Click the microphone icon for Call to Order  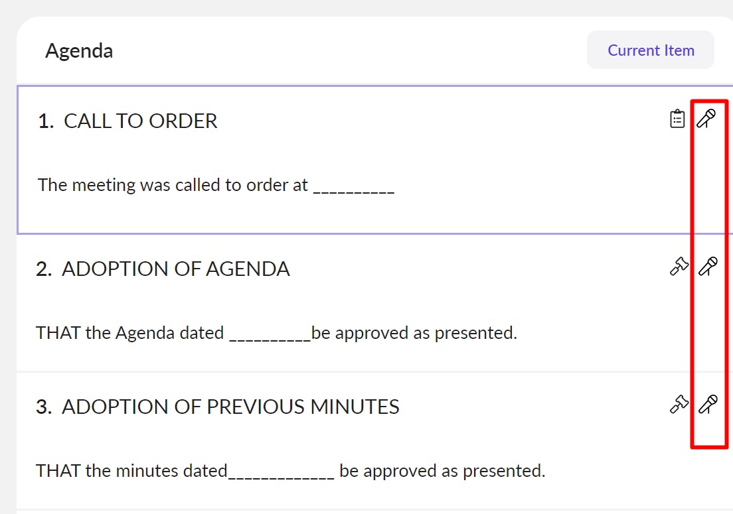coord(706,119)
